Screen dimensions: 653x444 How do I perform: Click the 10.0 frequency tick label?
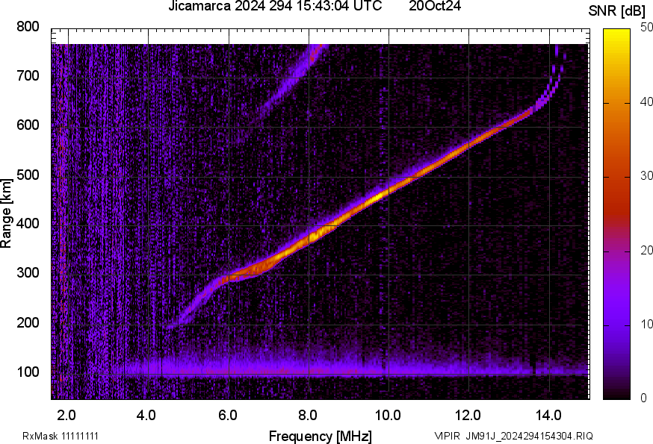(x=388, y=415)
